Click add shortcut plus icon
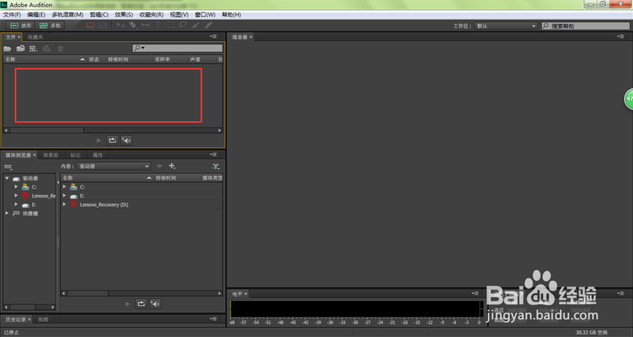Image resolution: width=633 pixels, height=337 pixels. pos(172,166)
